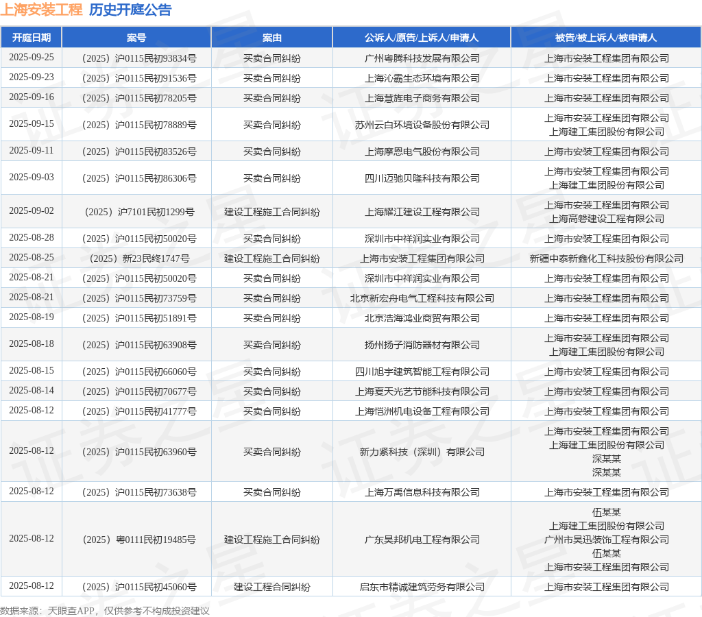This screenshot has height=617, width=702.
Task: Click the date 2025-08-25
Action: [x=32, y=258]
